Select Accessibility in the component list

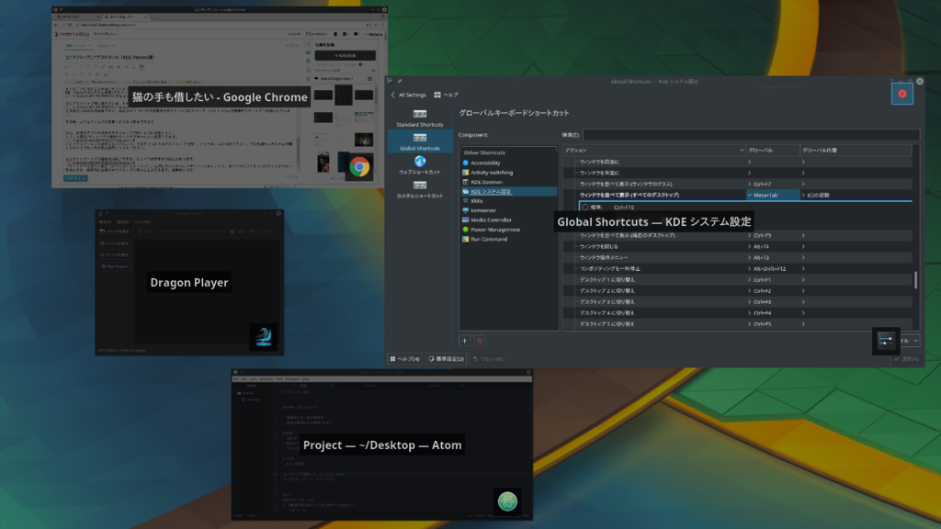tap(507, 163)
